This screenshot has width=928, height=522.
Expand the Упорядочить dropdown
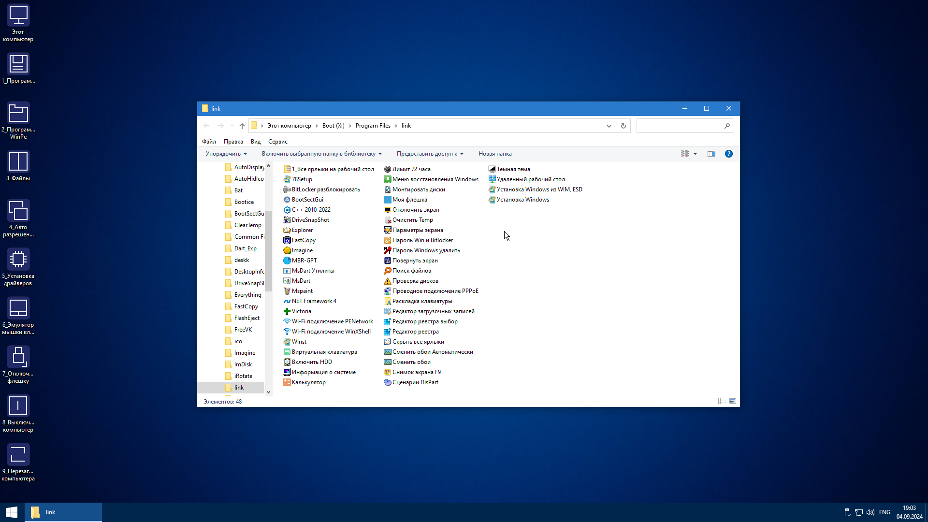[226, 154]
